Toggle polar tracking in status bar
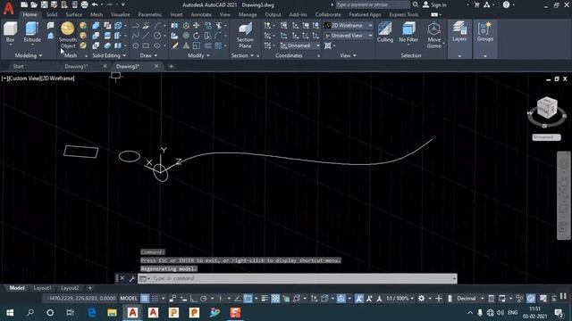Image resolution: width=572 pixels, height=321 pixels. coord(204,299)
